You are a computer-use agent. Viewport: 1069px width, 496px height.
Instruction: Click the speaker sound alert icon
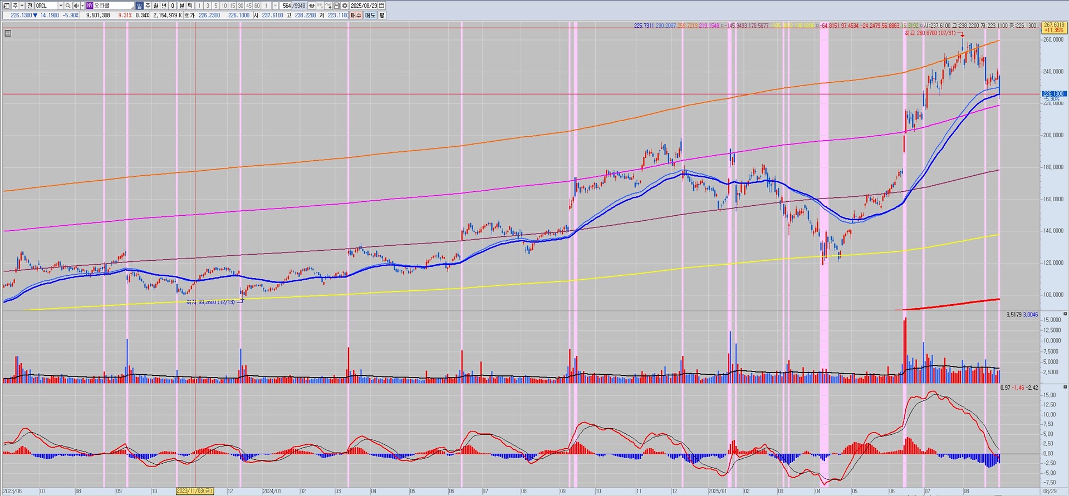(x=76, y=6)
